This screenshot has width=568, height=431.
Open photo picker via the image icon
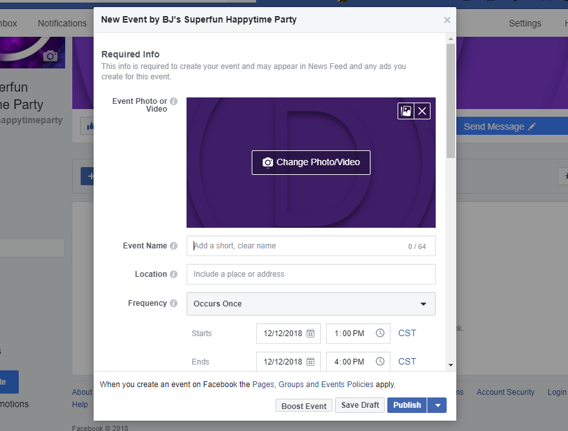click(405, 111)
